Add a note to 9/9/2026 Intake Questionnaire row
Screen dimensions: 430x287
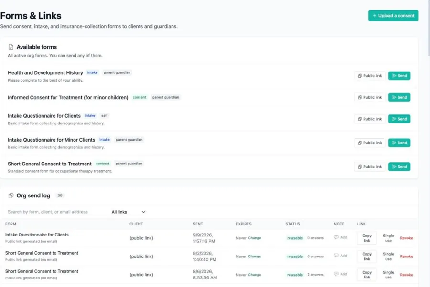click(x=341, y=237)
